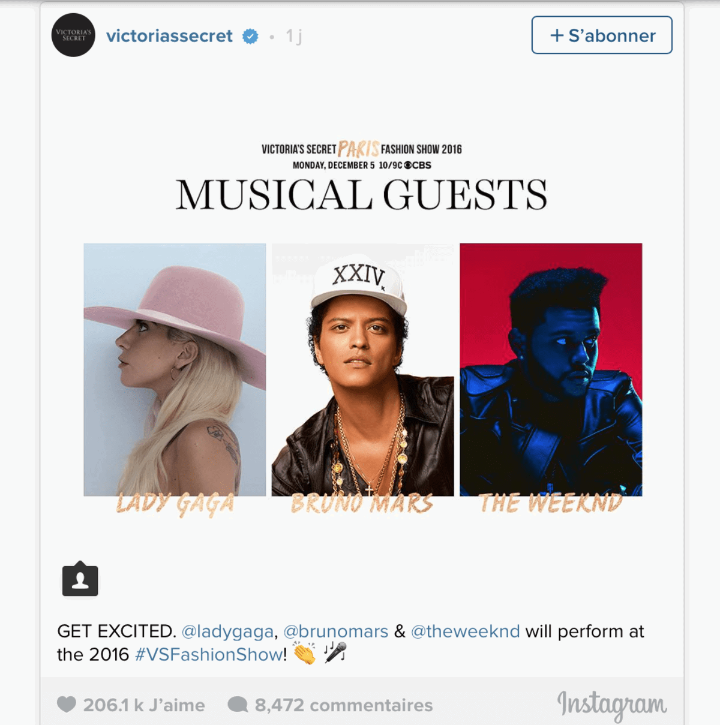
Task: Click the heart like icon
Action: tap(67, 704)
